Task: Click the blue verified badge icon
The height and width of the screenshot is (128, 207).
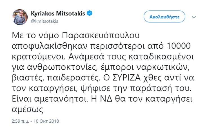Action: pos(90,14)
